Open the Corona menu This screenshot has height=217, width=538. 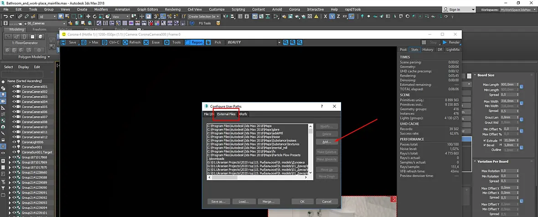tap(294, 10)
